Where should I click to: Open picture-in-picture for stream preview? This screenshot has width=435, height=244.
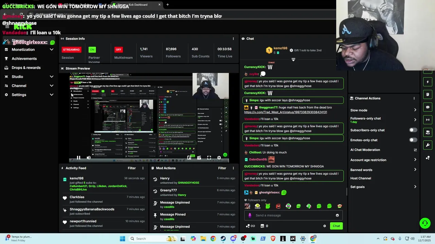click(x=189, y=158)
